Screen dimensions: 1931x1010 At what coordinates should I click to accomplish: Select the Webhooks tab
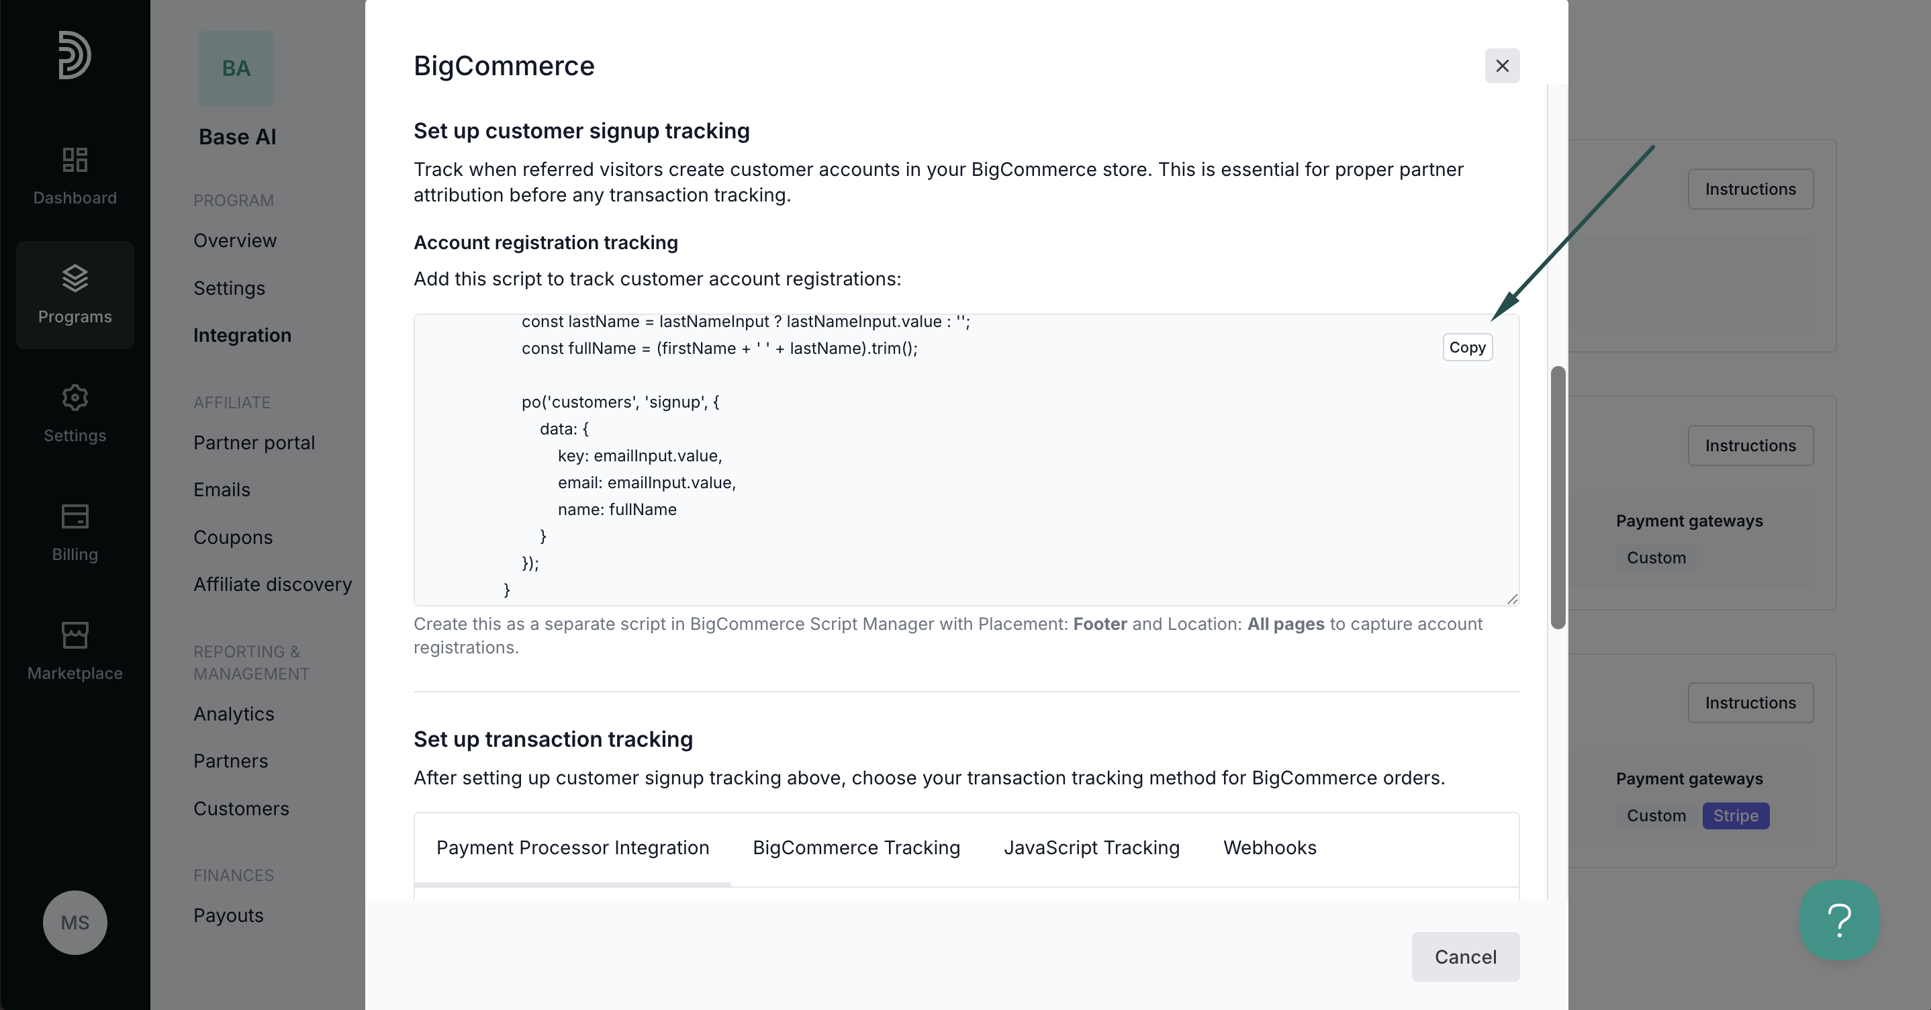pyautogui.click(x=1270, y=847)
